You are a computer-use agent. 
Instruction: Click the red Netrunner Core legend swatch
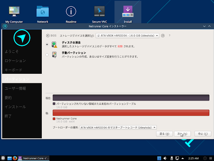pyautogui.click(x=54, y=119)
